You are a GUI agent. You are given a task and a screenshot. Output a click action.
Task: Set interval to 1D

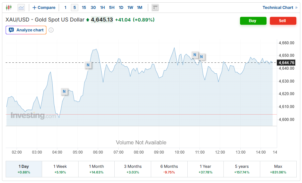121,8
